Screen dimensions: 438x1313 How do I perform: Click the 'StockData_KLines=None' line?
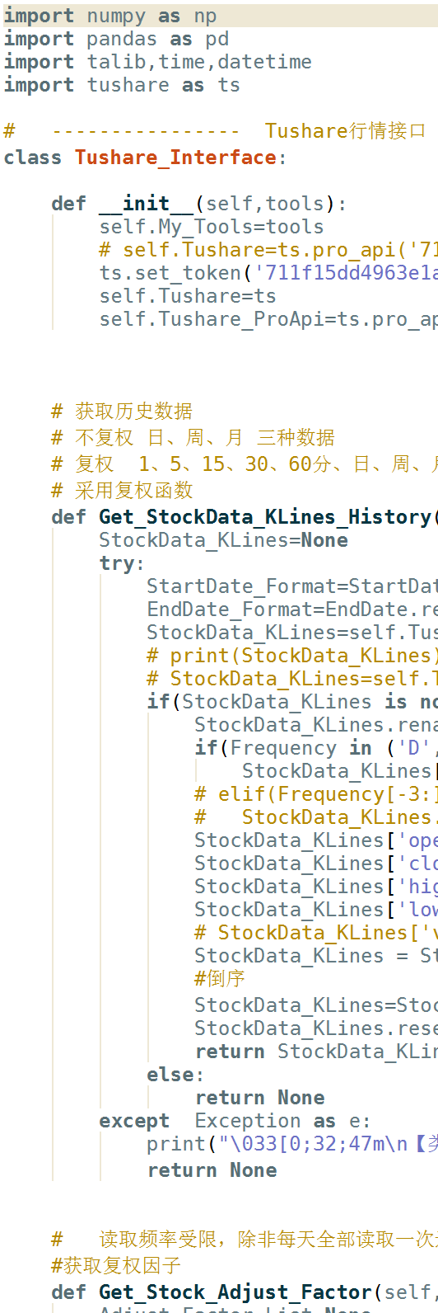click(223, 540)
